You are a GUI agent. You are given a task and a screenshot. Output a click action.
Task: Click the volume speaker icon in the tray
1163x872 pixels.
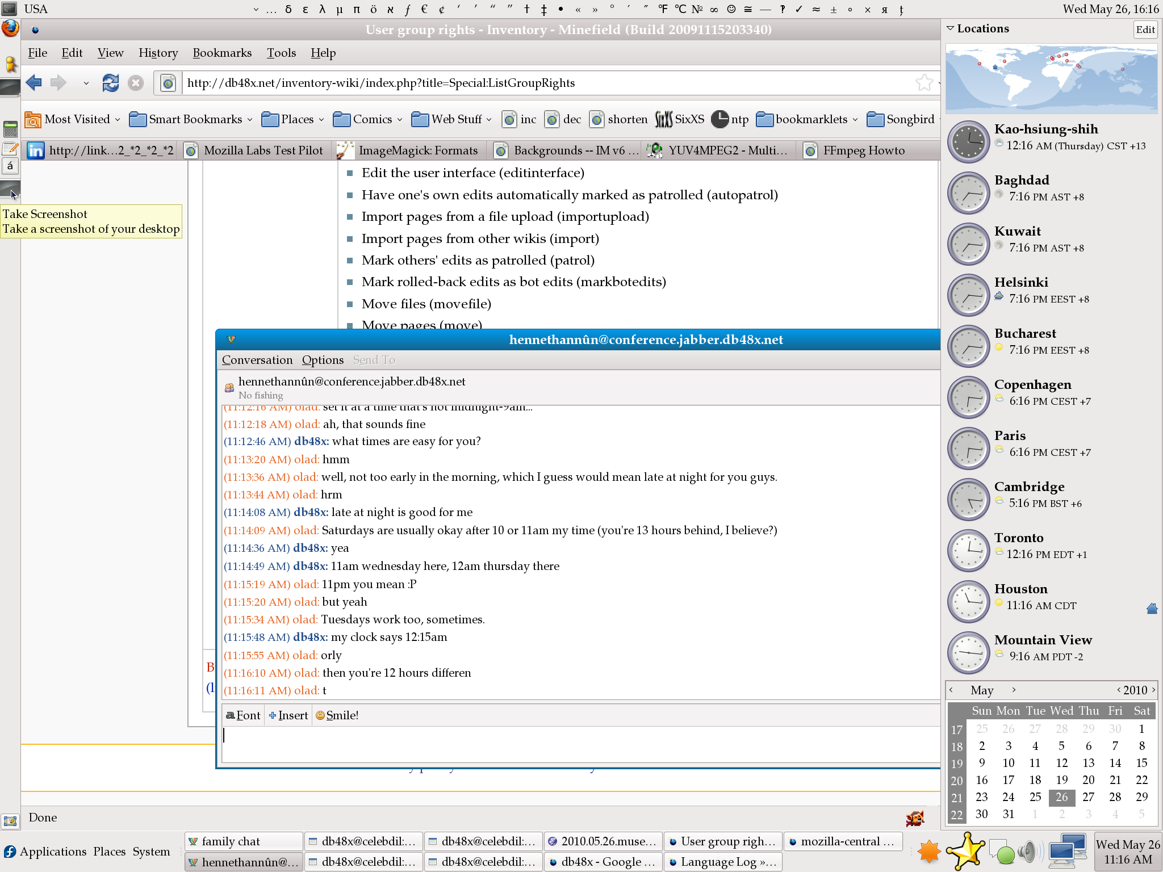tap(1029, 852)
